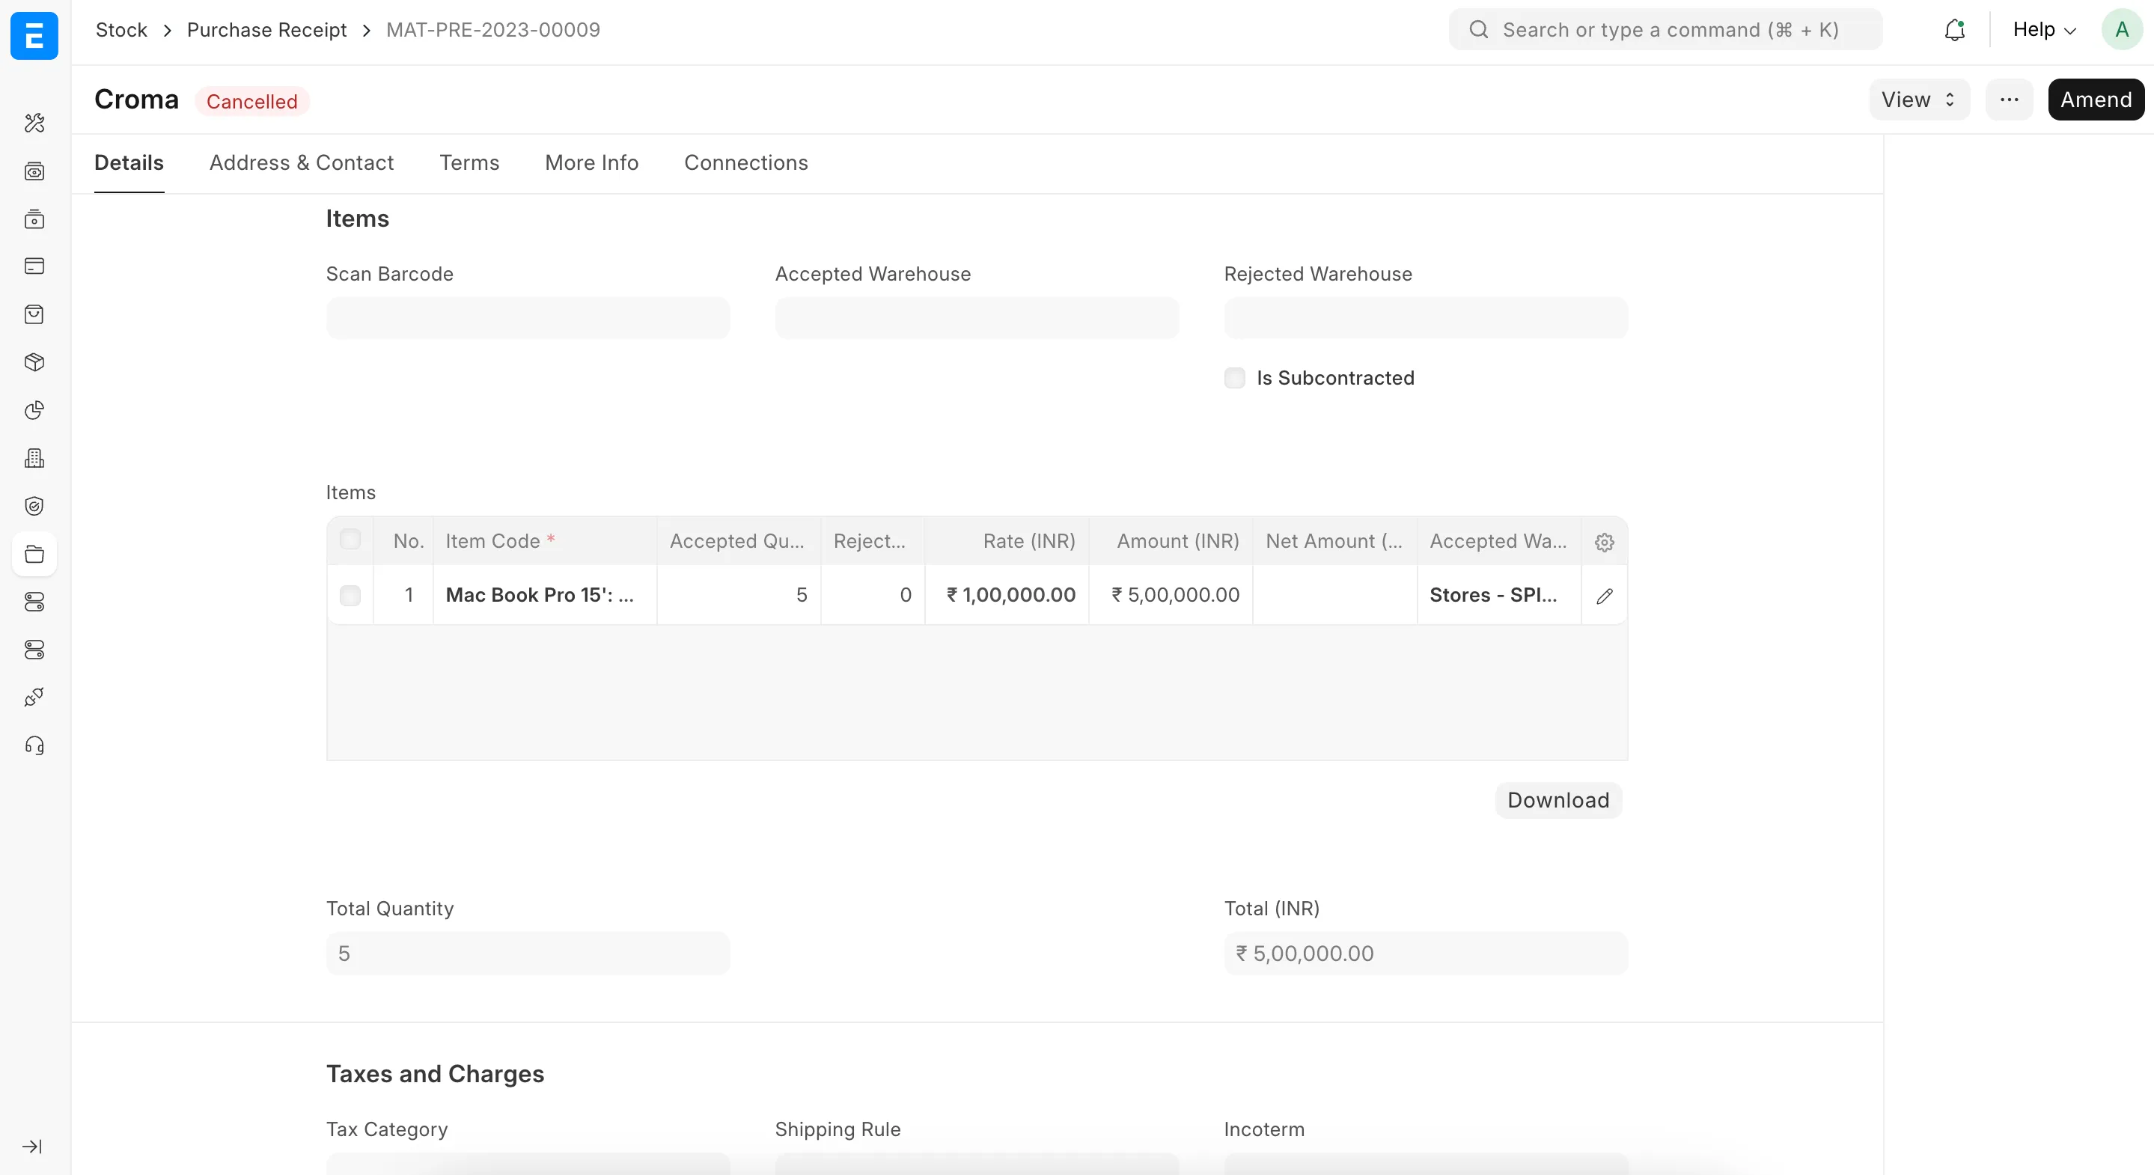Click the Download button below the items table

coord(1557,799)
